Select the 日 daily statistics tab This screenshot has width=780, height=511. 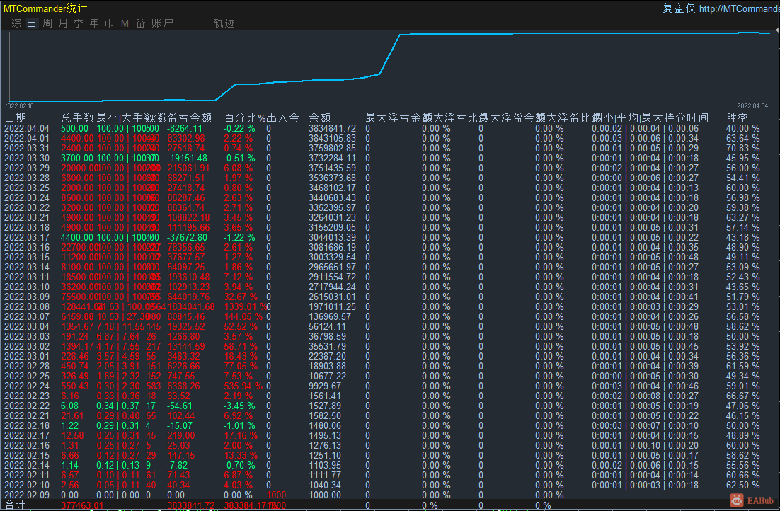click(x=32, y=23)
